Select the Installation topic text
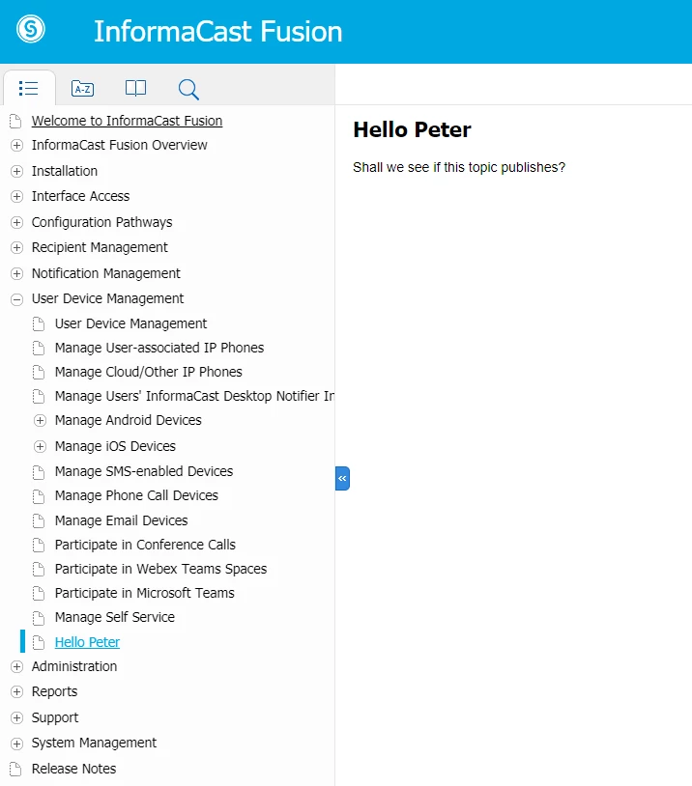 [x=64, y=171]
